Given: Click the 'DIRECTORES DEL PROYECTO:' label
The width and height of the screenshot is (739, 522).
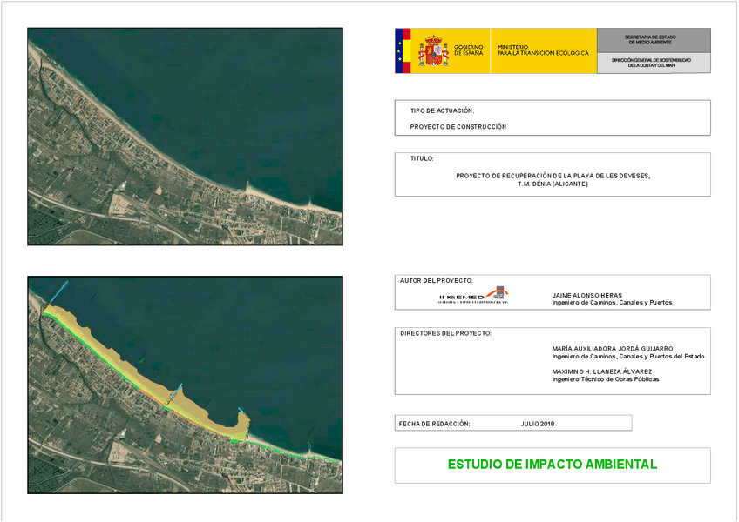Looking at the screenshot, I should [445, 333].
